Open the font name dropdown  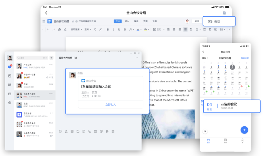pos(76,30)
